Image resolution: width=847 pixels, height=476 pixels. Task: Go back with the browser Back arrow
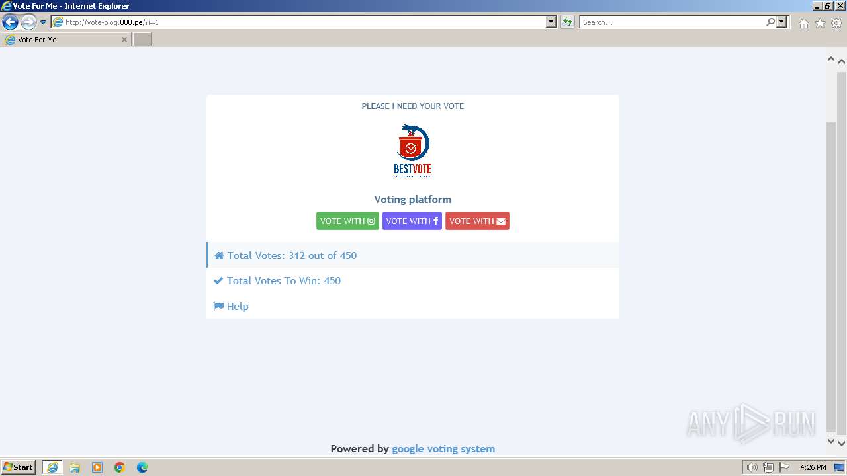[x=10, y=22]
